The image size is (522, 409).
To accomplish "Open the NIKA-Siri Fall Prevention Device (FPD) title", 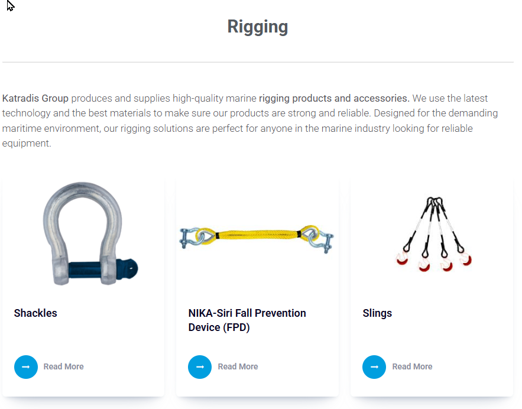I will tap(247, 320).
